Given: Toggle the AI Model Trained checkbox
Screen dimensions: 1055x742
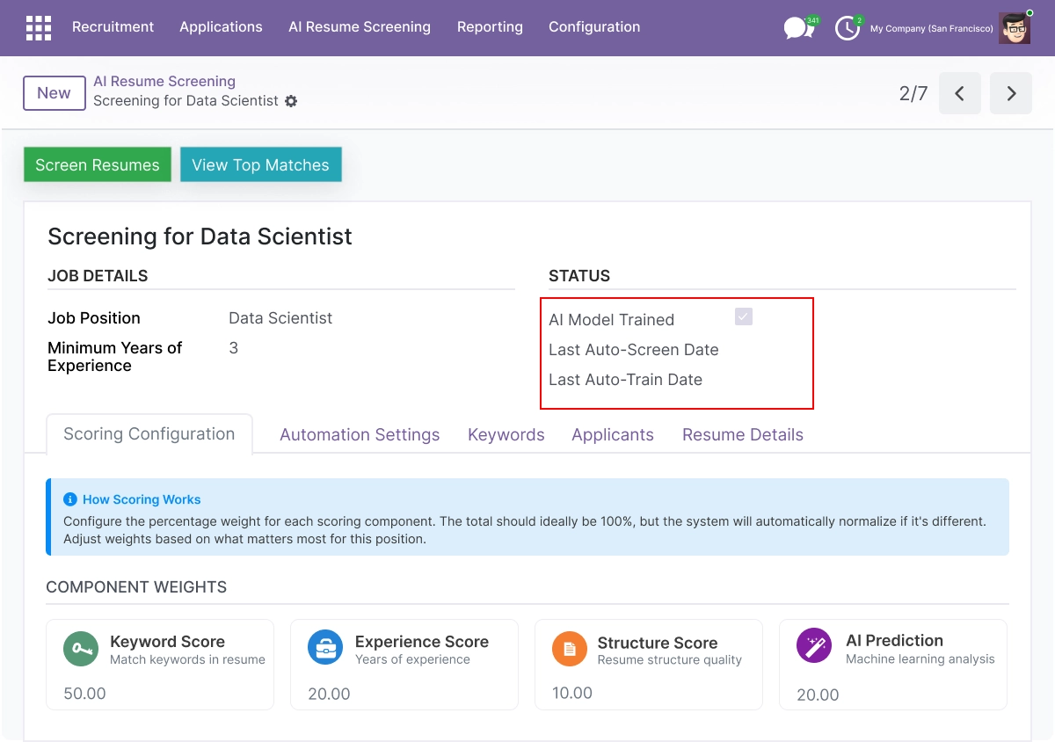Looking at the screenshot, I should click(744, 316).
